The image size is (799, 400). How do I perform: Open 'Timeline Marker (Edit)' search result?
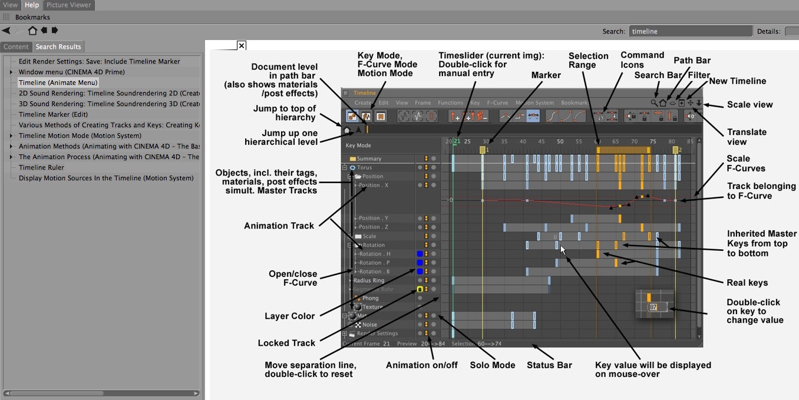[53, 114]
